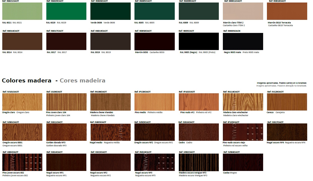This screenshot has height=181, width=313.
Task: Click the RAL 6029 green color swatch
Action: 66,11
